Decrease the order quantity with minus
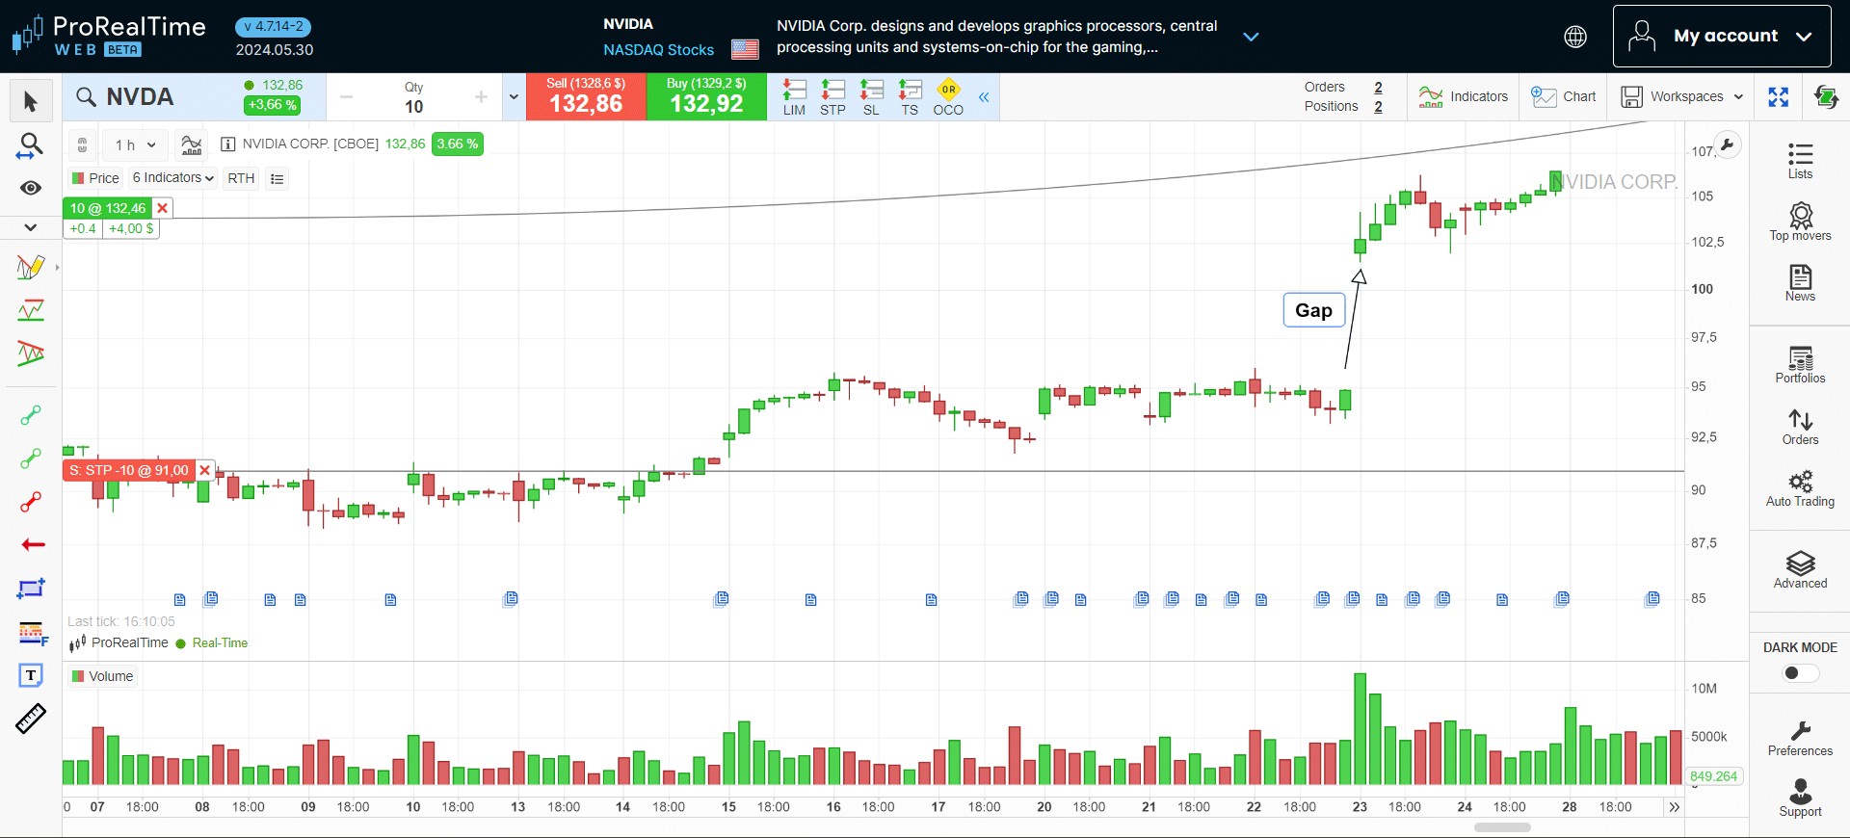This screenshot has height=838, width=1850. (x=347, y=97)
